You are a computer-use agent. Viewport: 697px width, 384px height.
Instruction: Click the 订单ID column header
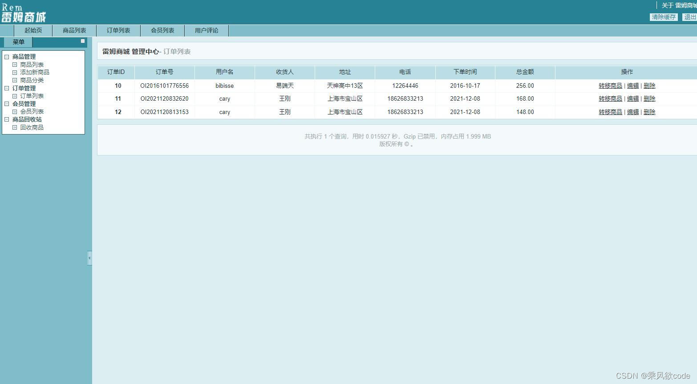pos(116,72)
